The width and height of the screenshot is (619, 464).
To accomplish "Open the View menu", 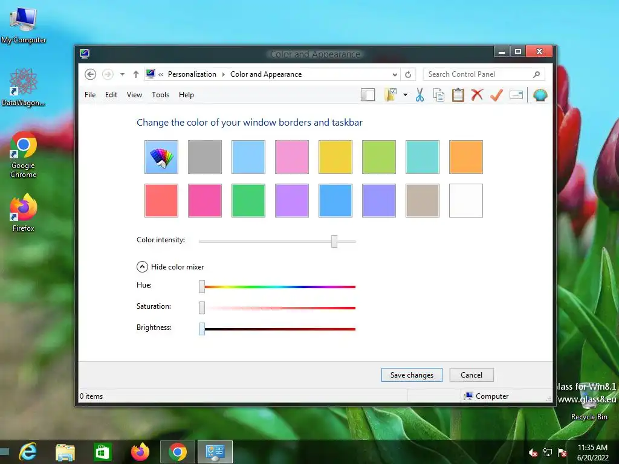I will (134, 95).
